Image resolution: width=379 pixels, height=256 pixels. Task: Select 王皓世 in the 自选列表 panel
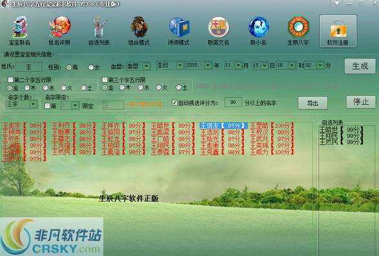(342, 130)
